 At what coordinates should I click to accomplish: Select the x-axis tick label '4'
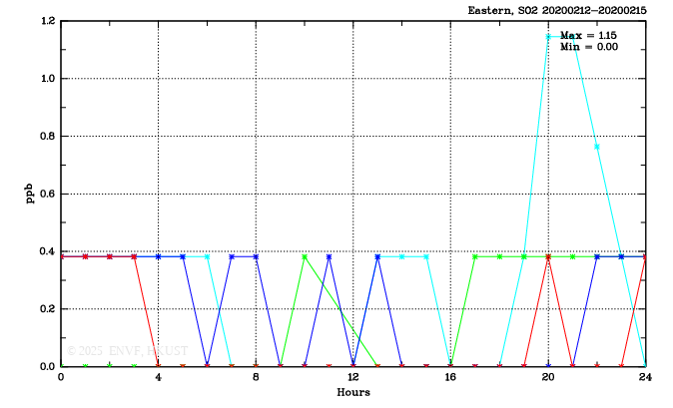tap(159, 378)
